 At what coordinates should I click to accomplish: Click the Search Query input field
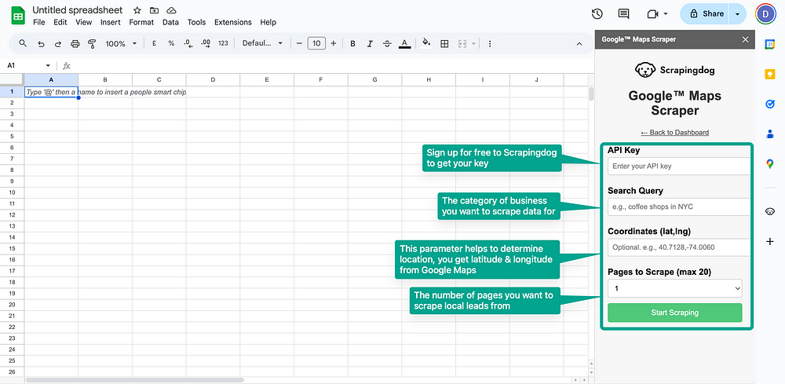(679, 207)
